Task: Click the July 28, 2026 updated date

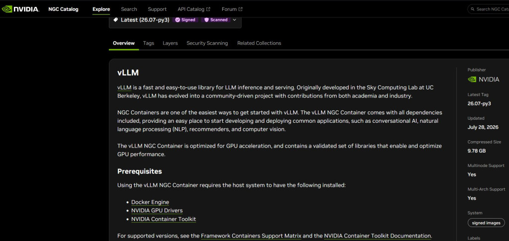Action: tap(483, 127)
